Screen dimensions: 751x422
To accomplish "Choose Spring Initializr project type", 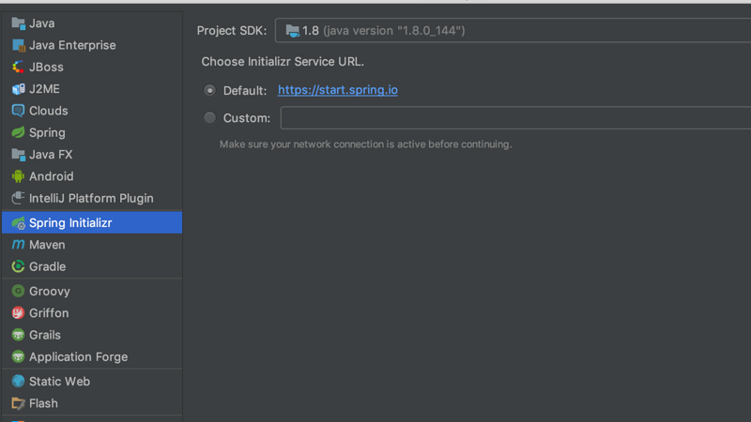I will [x=70, y=223].
